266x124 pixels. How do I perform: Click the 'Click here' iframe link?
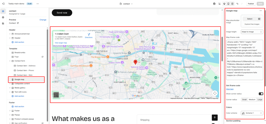[230, 89]
